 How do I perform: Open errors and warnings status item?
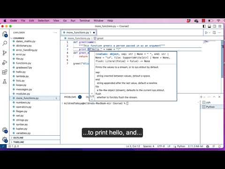pos(14,146)
